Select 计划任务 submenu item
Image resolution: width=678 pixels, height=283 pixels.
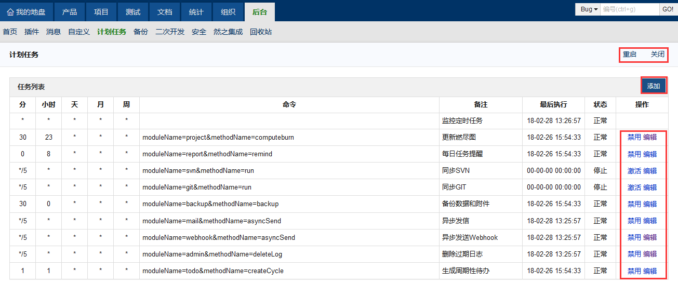[112, 32]
